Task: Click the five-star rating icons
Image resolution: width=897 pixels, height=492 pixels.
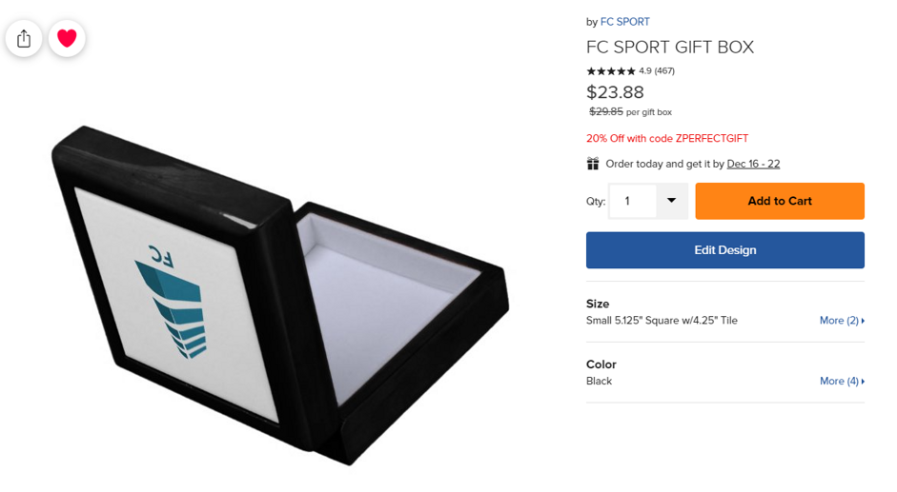Action: point(611,70)
